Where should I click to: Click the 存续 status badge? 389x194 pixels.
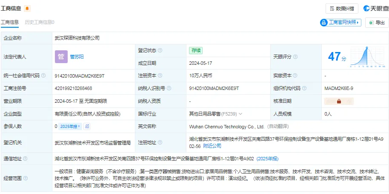[196, 50]
